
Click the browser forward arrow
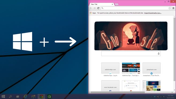coord(94,8)
